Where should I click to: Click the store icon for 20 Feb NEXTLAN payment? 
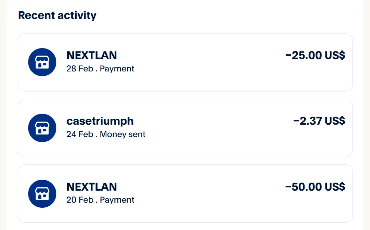(x=42, y=194)
